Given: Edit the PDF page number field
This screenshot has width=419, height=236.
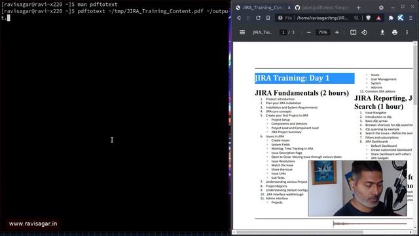Looking at the screenshot, I should click(283, 32).
